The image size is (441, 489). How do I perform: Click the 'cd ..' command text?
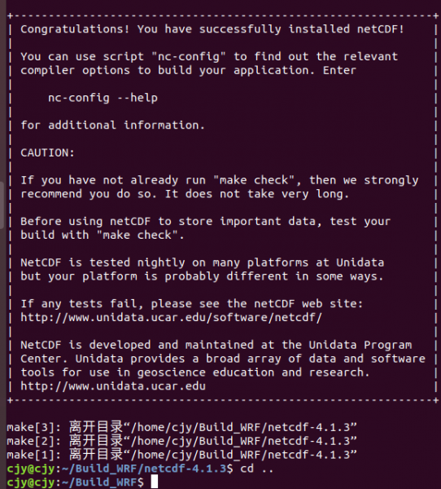pos(257,468)
